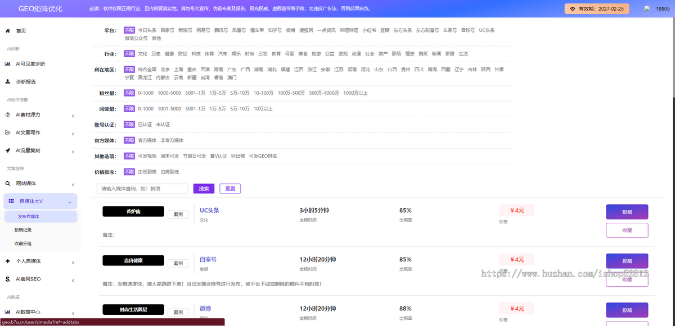Expand the 个人自媒体 submenu arrow
Image resolution: width=675 pixels, height=326 pixels.
[x=73, y=261]
